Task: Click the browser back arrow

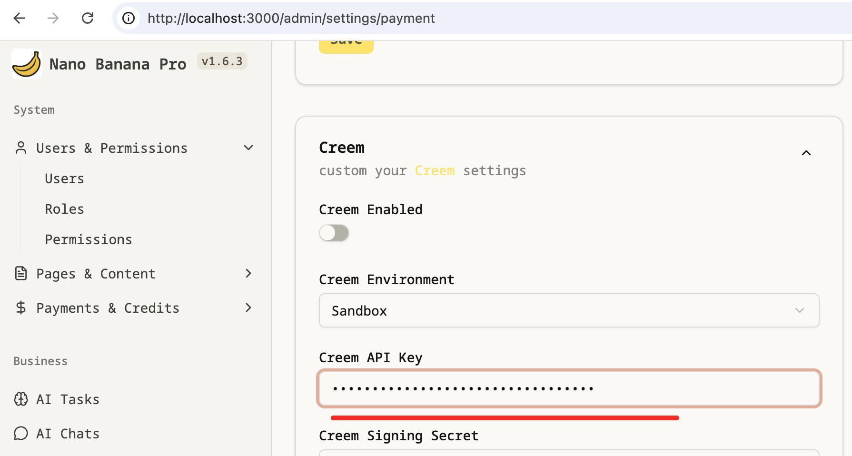Action: (20, 18)
